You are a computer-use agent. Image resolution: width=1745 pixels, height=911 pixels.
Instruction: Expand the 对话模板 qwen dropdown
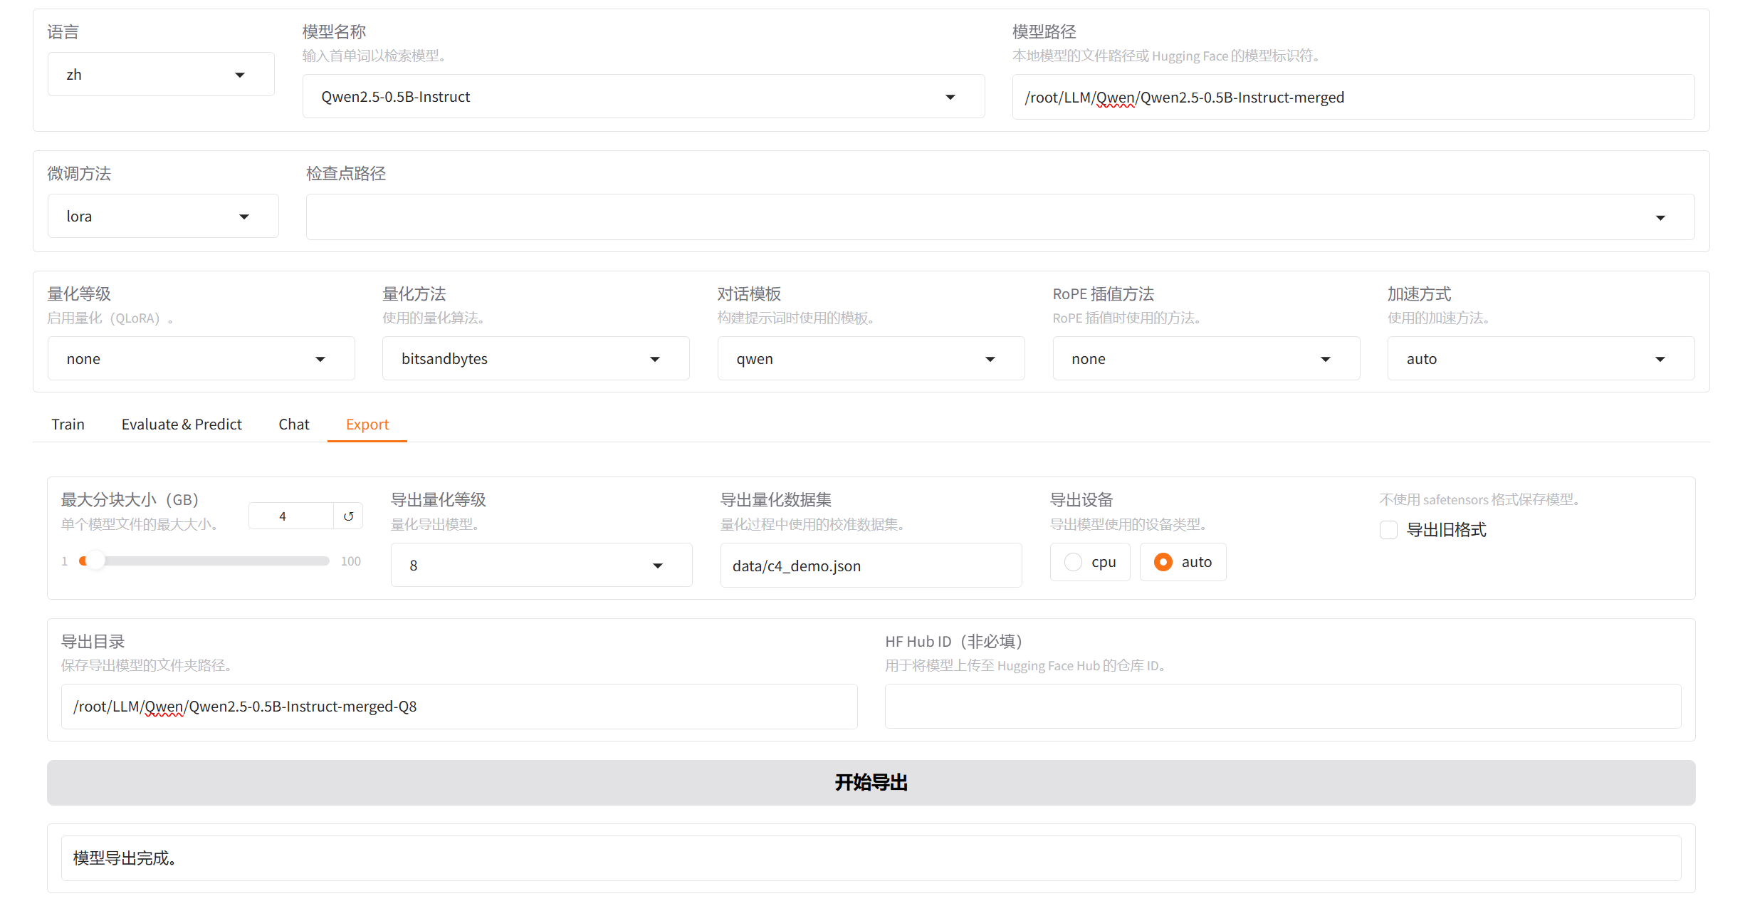(871, 359)
